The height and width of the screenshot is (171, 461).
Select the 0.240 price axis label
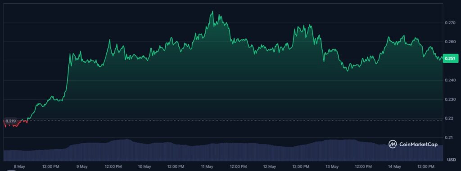pos(450,80)
